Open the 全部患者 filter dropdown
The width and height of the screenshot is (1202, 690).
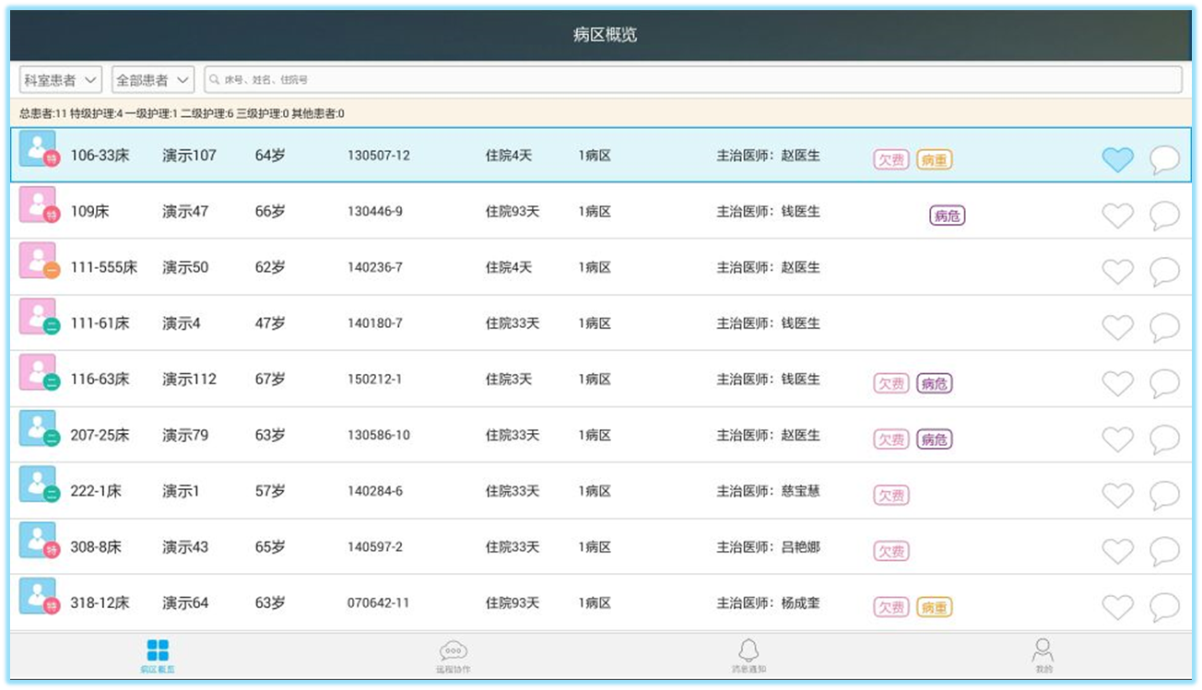click(153, 80)
